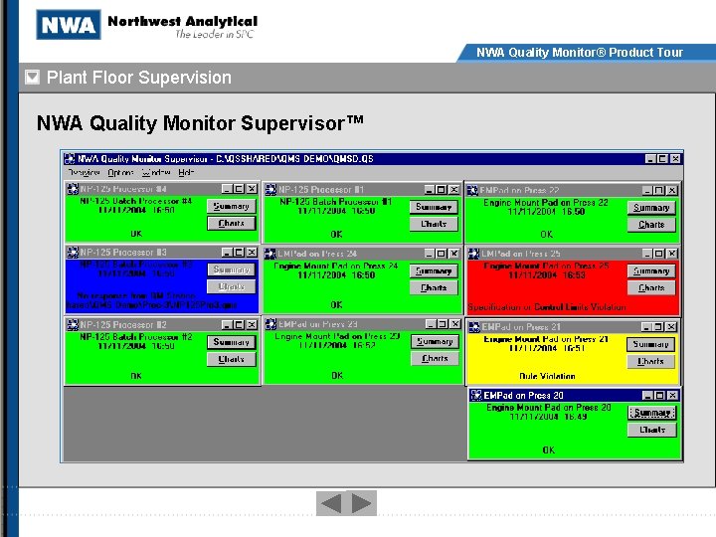716x537 pixels.
Task: Go to the next tour page arrow
Action: pyautogui.click(x=362, y=503)
